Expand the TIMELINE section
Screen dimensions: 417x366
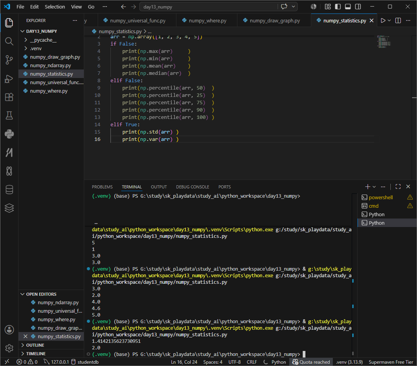(51, 354)
